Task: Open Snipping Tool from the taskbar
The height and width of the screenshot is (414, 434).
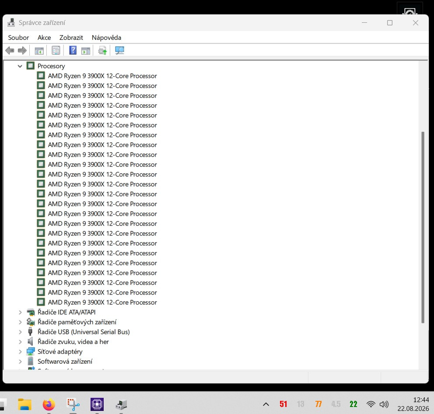Action: [73, 404]
